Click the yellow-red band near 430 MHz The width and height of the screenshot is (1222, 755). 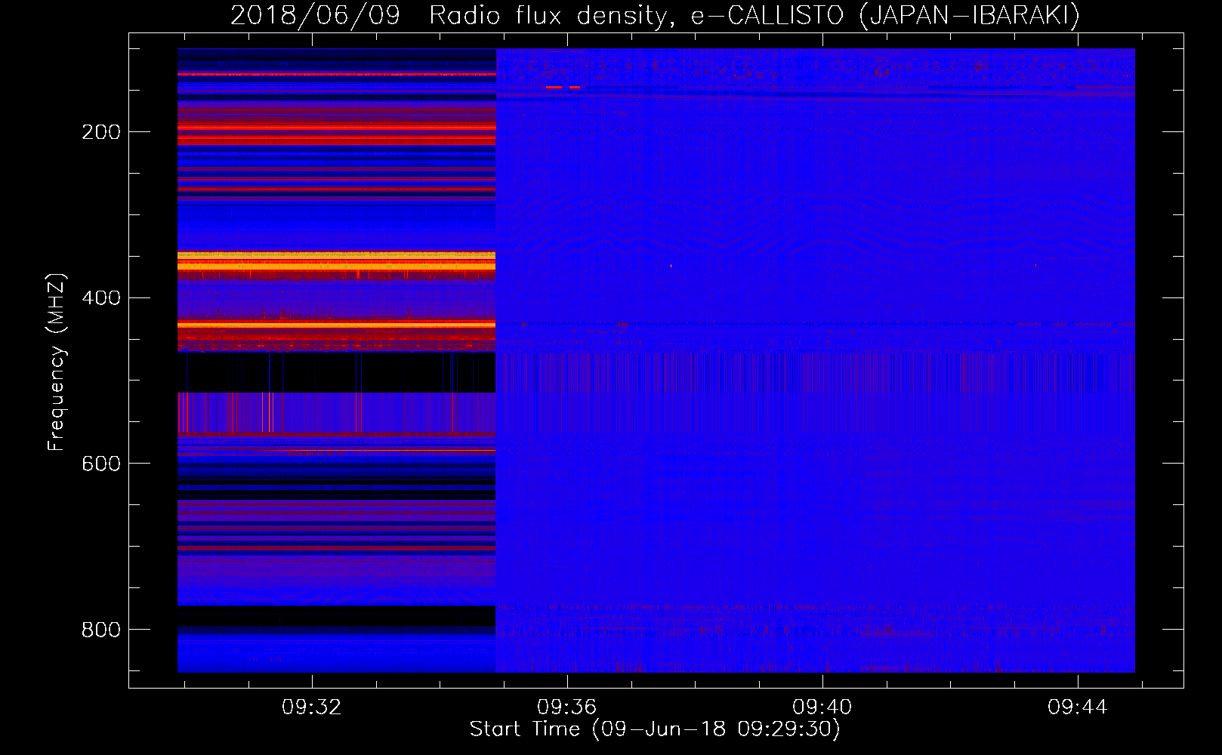[x=336, y=324]
